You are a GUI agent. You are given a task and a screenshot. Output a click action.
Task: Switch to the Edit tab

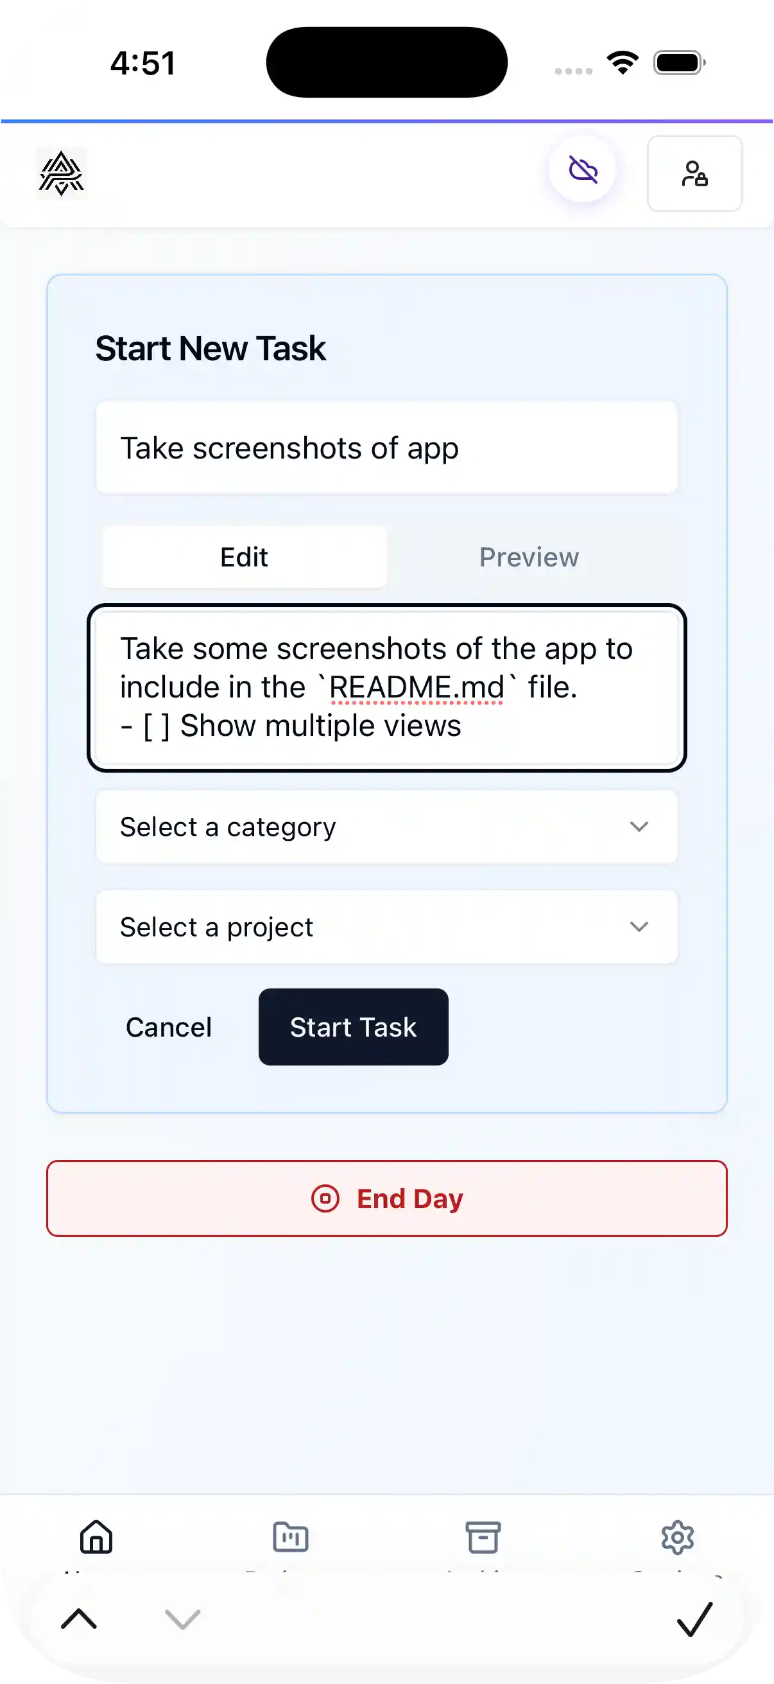(245, 557)
